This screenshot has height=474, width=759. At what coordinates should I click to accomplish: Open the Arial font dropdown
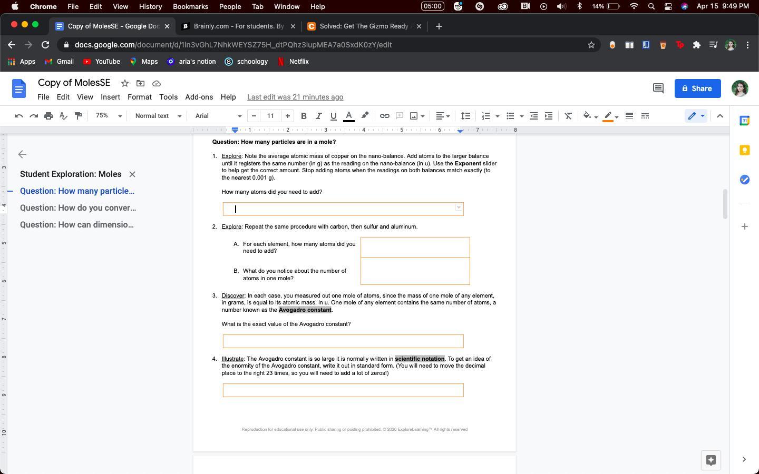click(218, 116)
